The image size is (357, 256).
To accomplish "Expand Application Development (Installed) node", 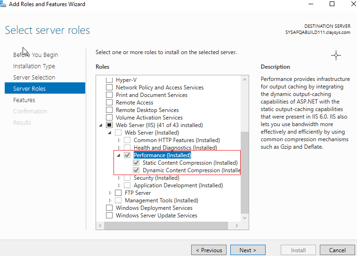I will click(x=119, y=185).
